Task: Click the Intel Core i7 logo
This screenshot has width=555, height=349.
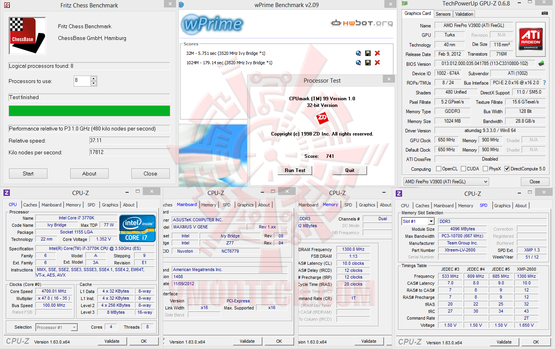Action: coord(137,228)
